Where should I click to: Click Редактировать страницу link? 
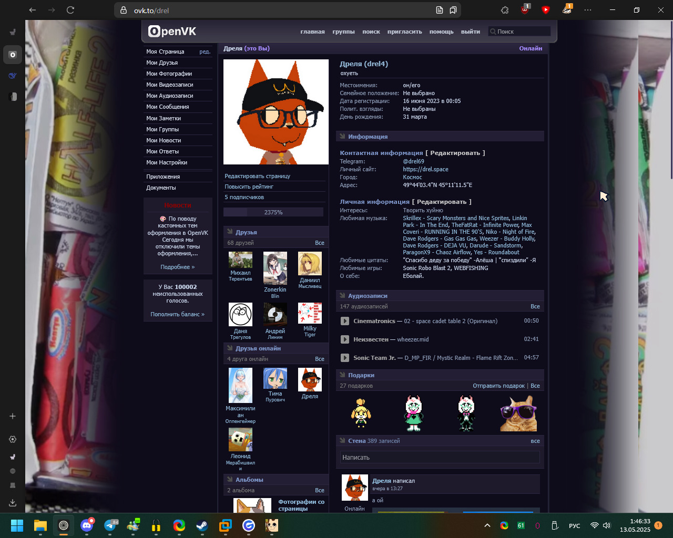tap(258, 176)
